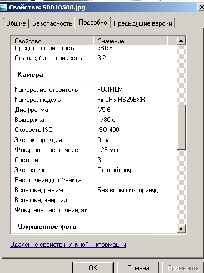Viewport: 204px width, 273px height.
Task: Click the image file icon in title bar
Action: (x=3, y=7)
